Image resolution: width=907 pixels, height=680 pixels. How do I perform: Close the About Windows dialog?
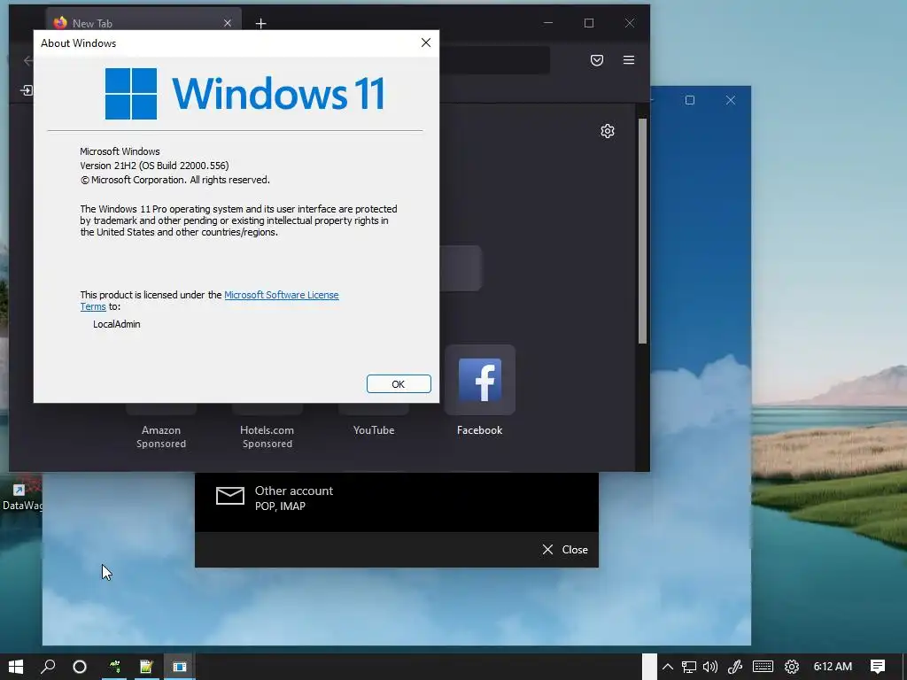point(426,42)
